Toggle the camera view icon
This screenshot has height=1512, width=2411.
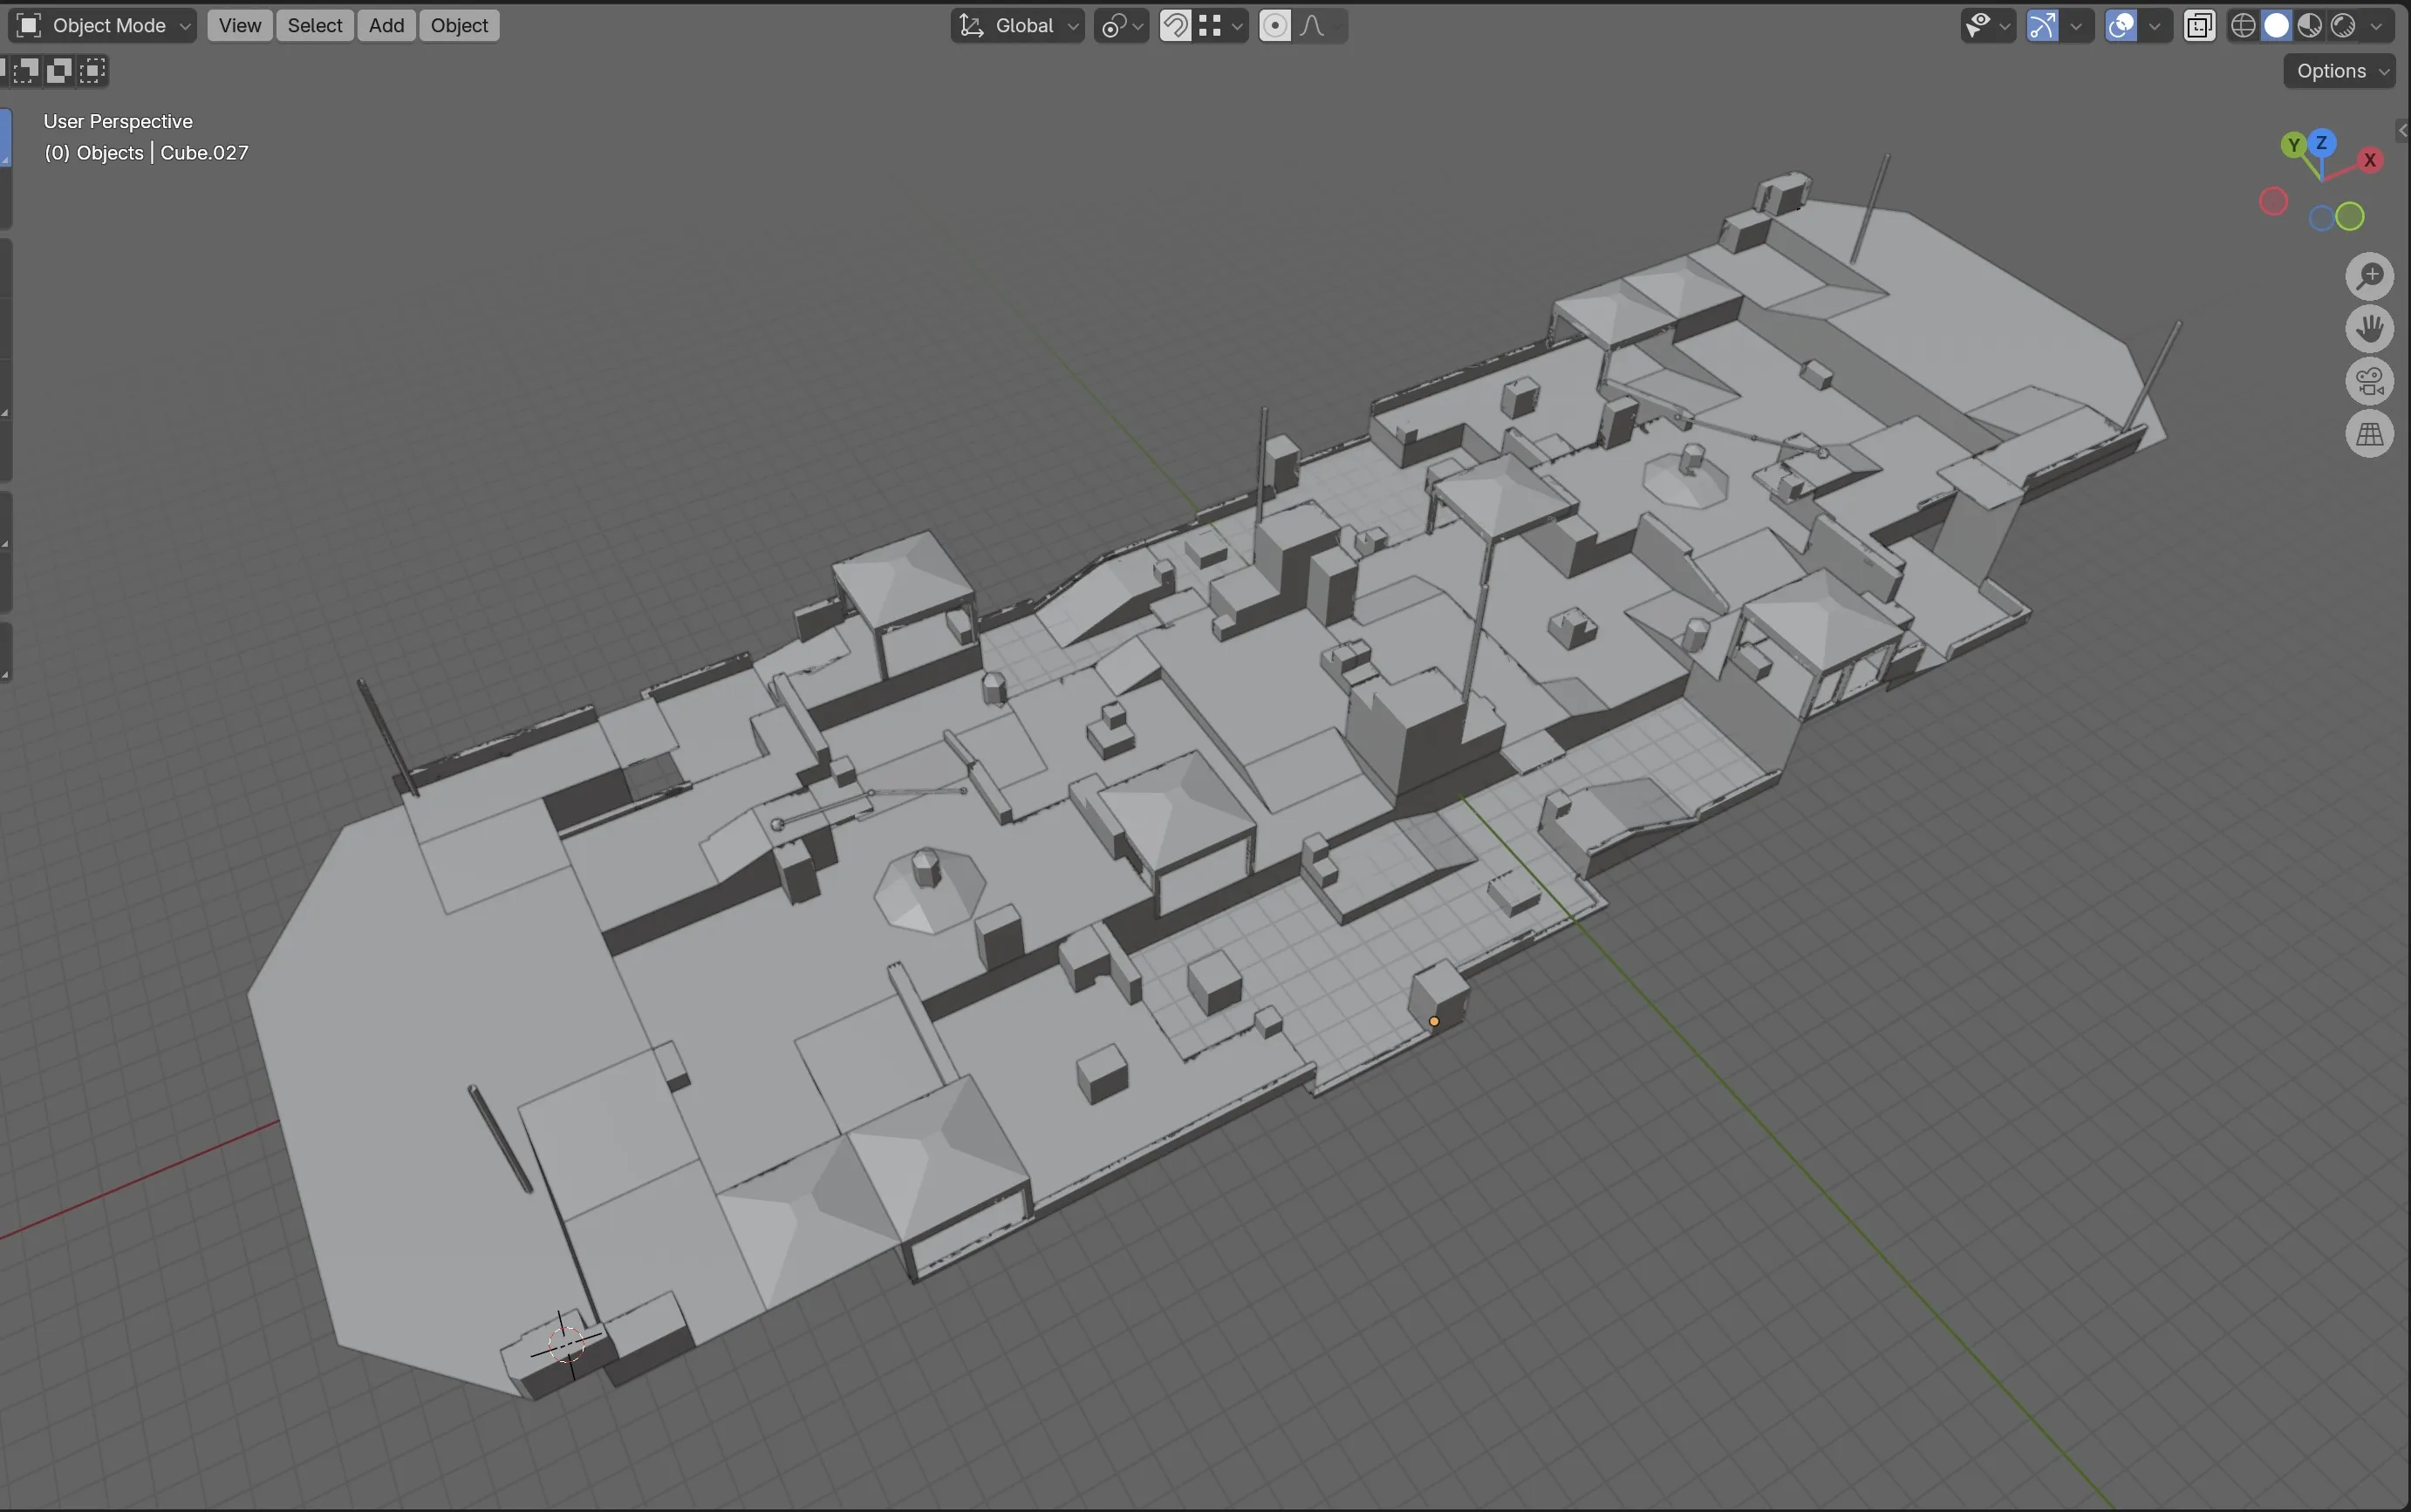(x=2370, y=382)
